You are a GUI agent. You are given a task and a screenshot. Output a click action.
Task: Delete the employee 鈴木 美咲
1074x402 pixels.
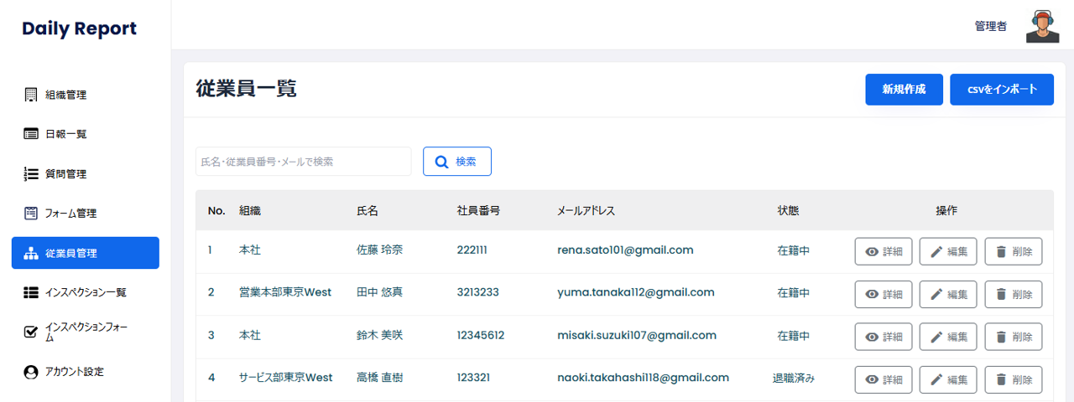[1013, 337]
